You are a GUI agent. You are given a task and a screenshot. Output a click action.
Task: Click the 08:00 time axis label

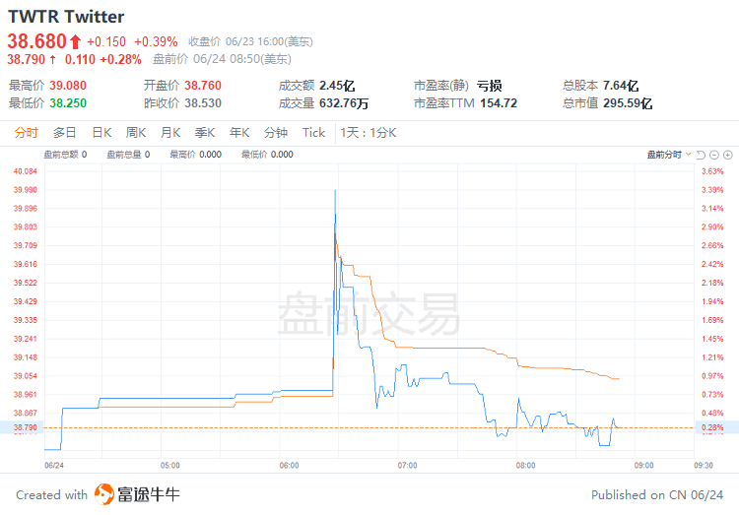pos(525,465)
